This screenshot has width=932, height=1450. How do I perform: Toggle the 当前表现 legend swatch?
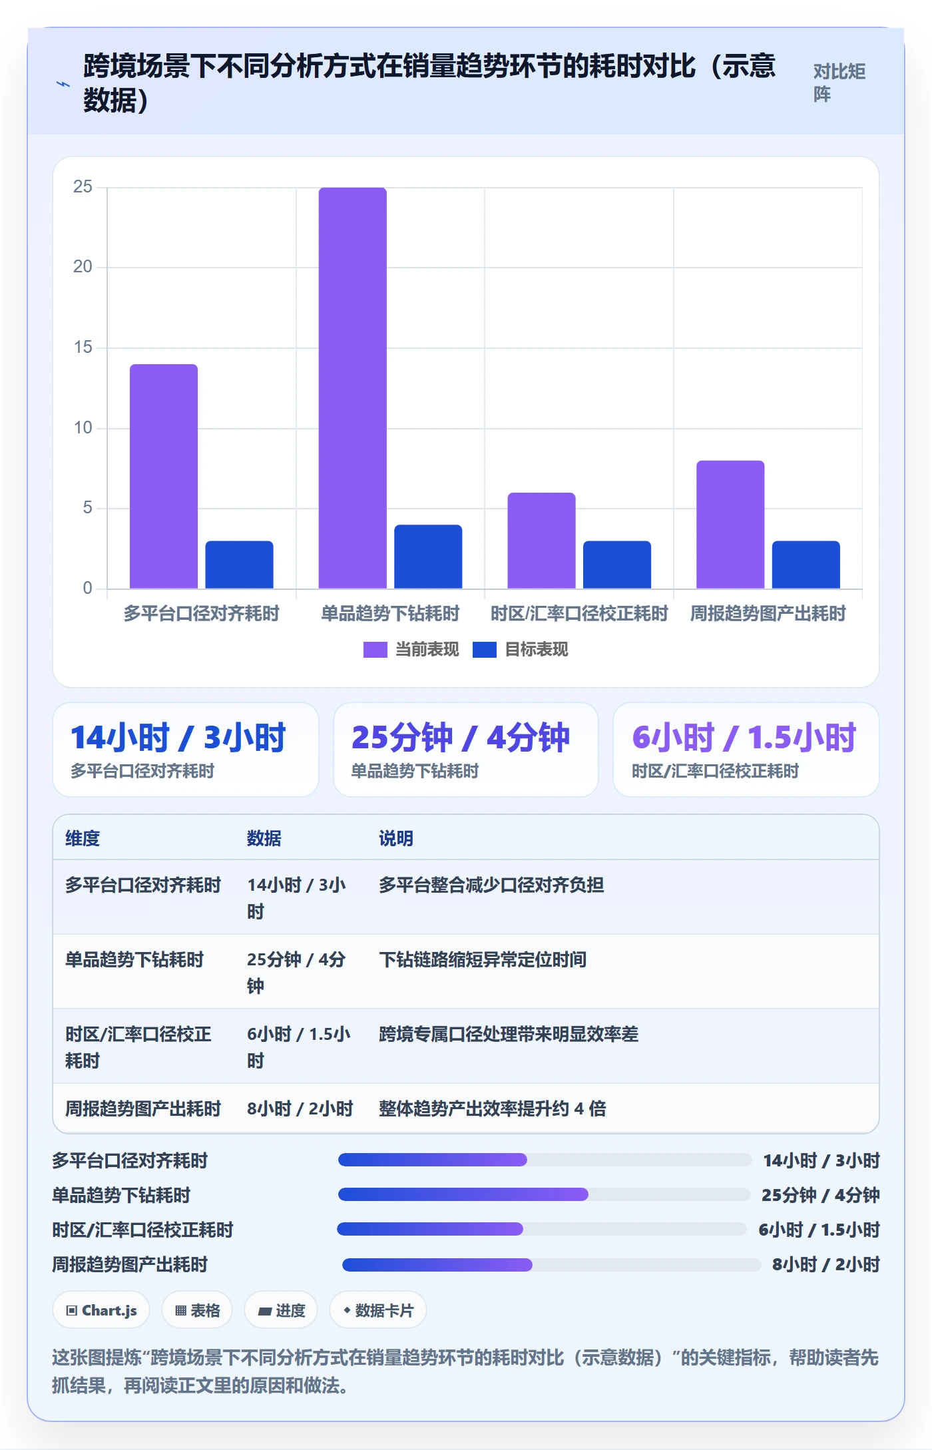tap(375, 650)
